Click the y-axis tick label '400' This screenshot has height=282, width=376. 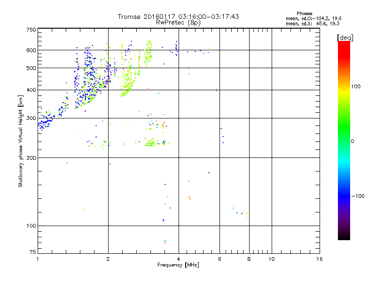[x=31, y=90]
